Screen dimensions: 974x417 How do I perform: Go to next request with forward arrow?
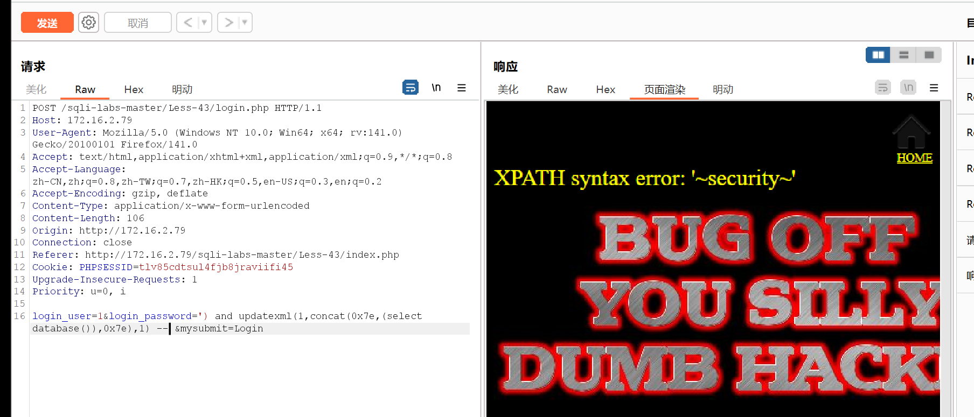tap(229, 23)
